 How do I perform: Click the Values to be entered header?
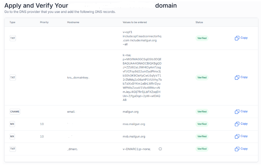point(135,22)
